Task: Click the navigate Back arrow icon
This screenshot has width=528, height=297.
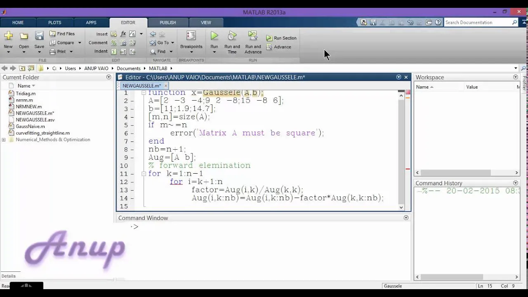Action: [x=153, y=34]
